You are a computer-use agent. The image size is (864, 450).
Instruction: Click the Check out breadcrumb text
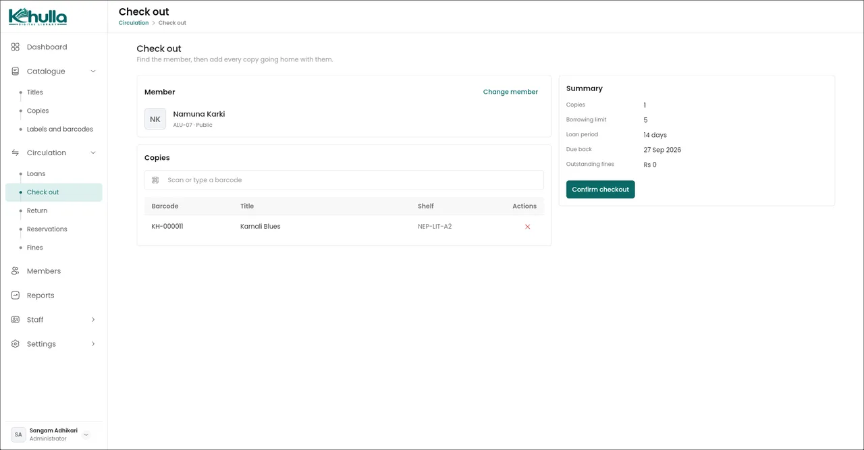[172, 23]
